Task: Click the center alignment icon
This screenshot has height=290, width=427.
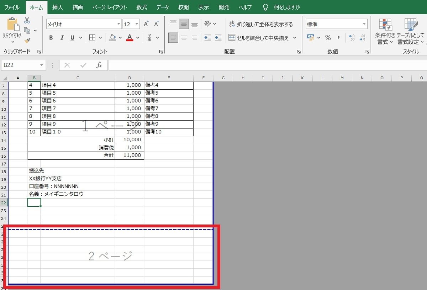Action: (184, 37)
